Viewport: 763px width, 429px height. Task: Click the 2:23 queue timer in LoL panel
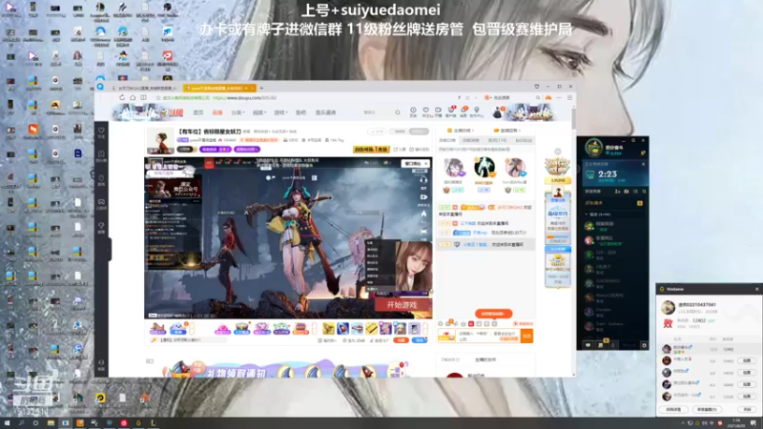(x=608, y=174)
